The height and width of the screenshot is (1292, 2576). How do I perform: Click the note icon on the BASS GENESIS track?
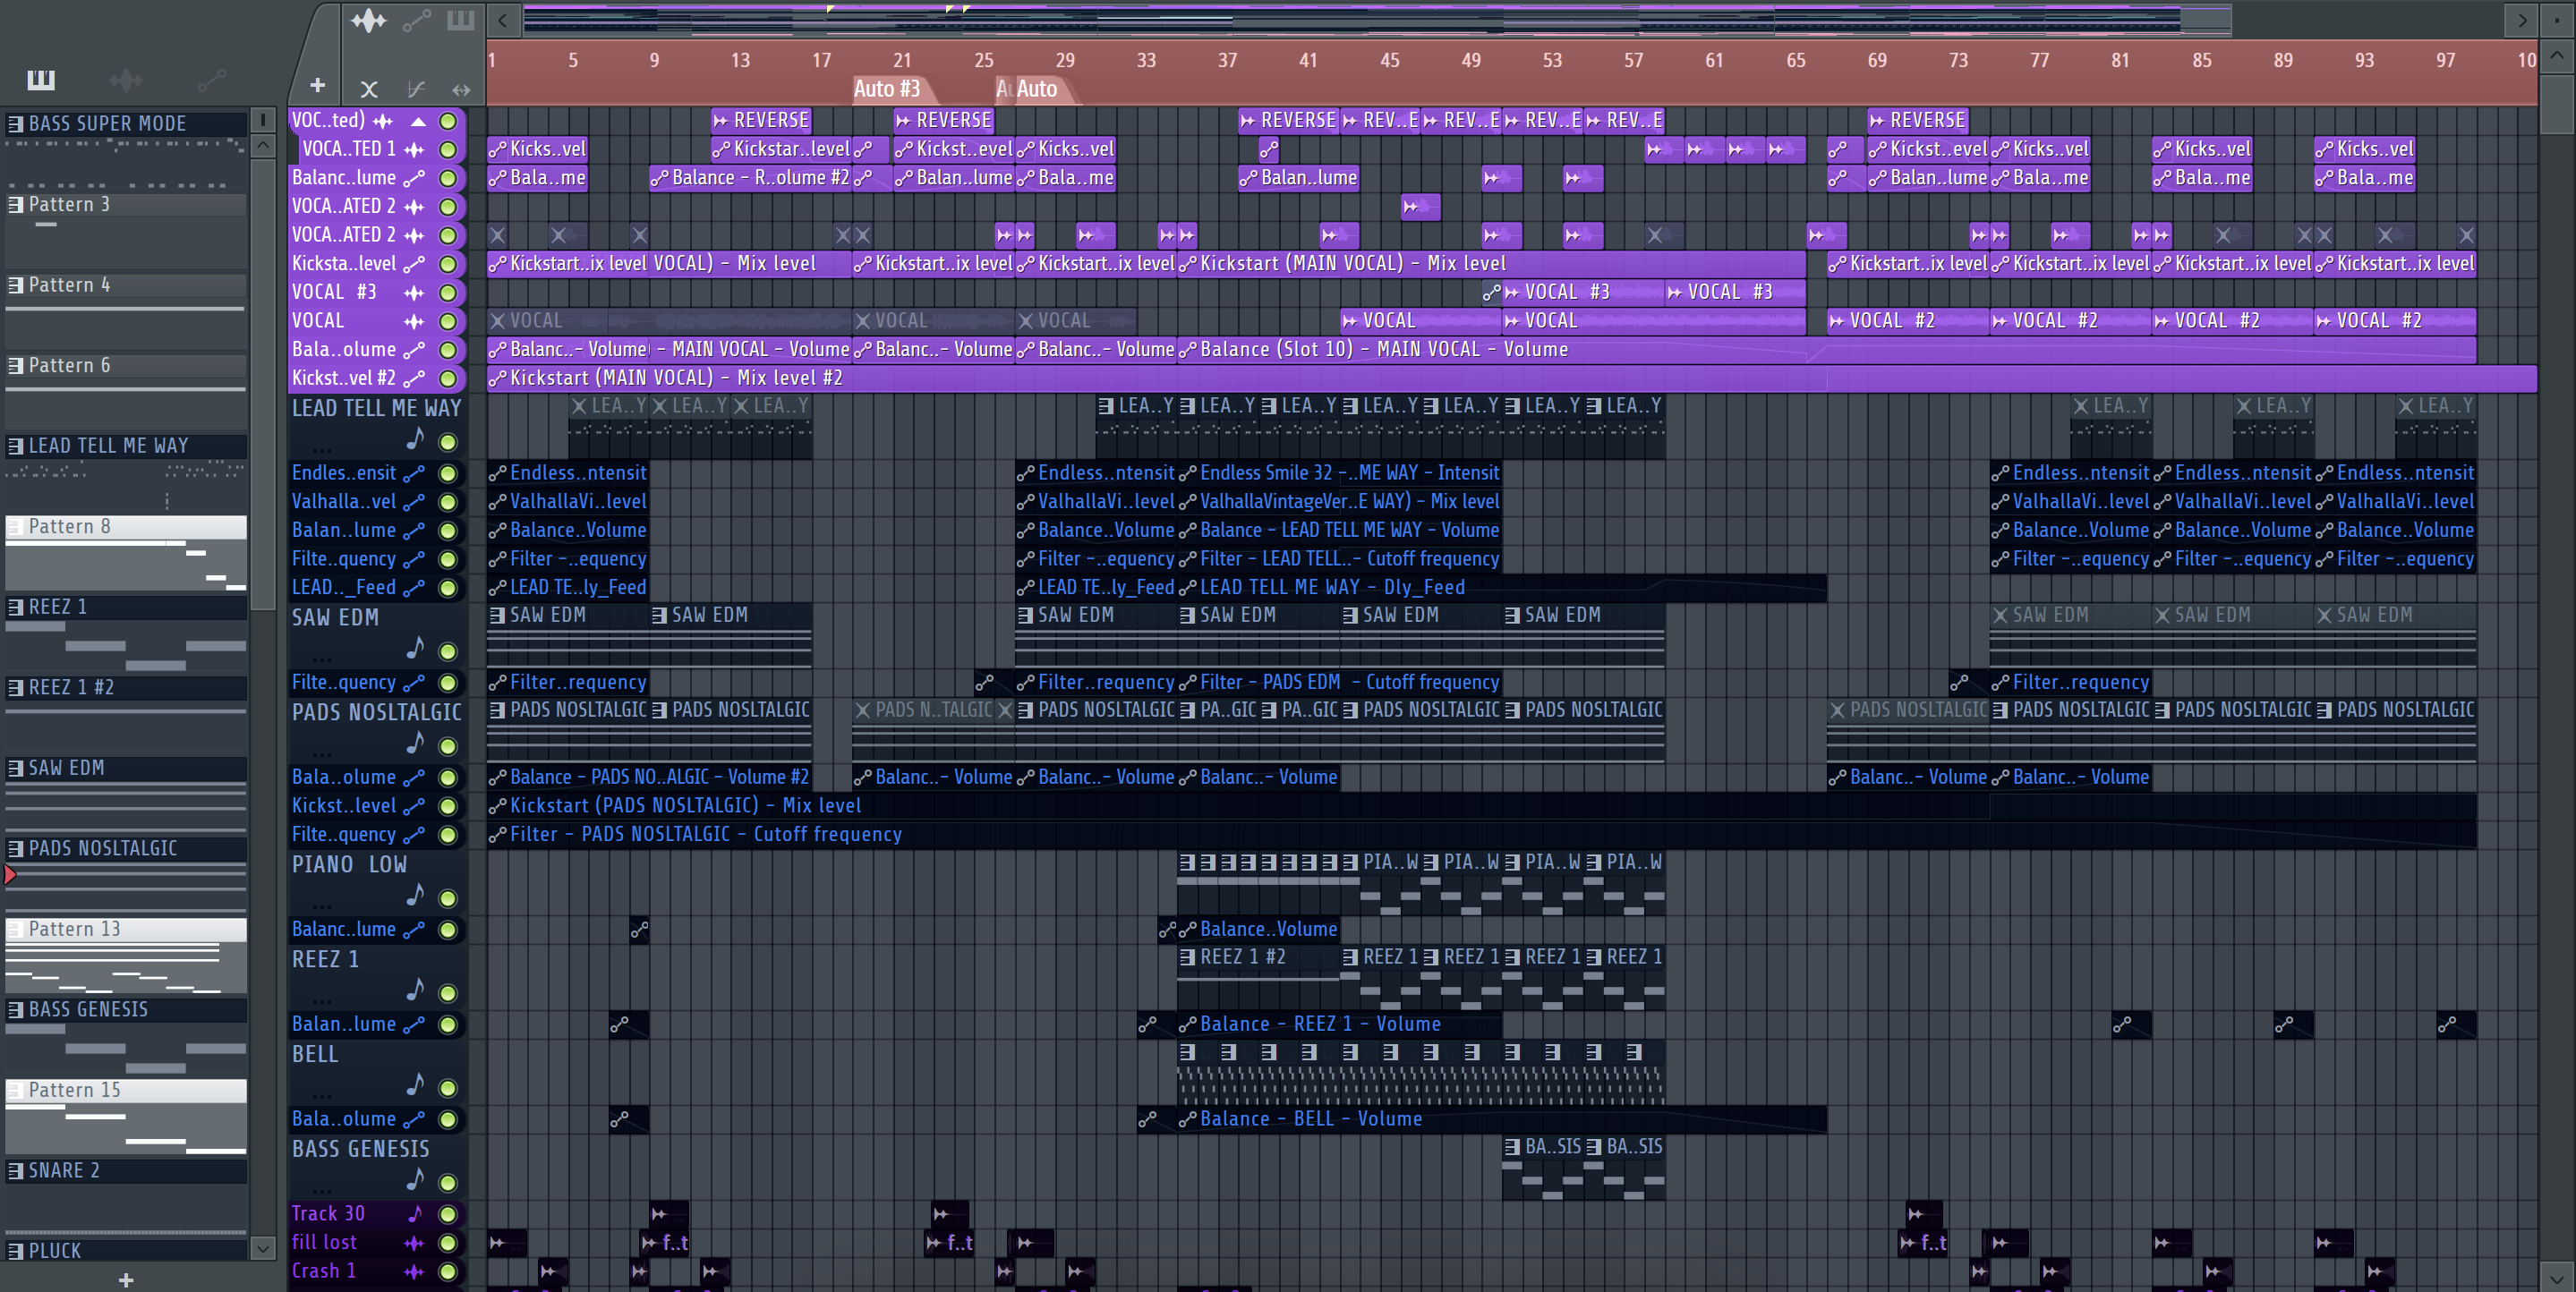[415, 1180]
